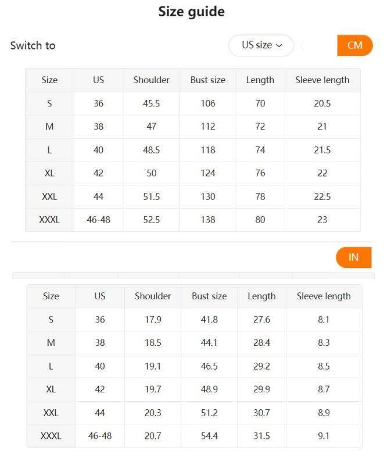Click the 27.6 length value
The image size is (384, 465).
(261, 320)
